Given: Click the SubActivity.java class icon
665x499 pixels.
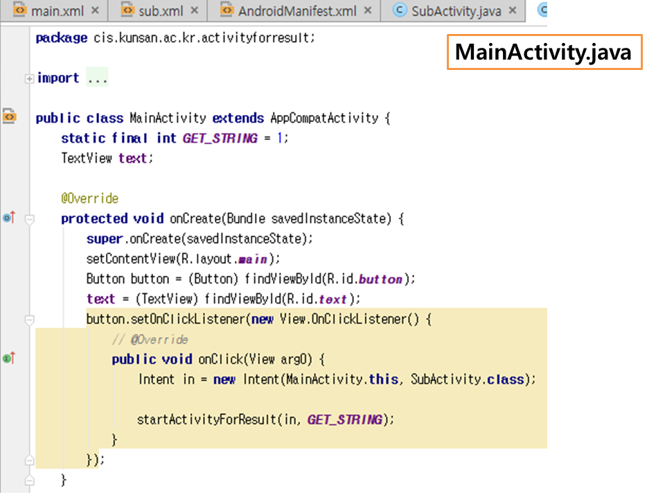Looking at the screenshot, I should [399, 10].
